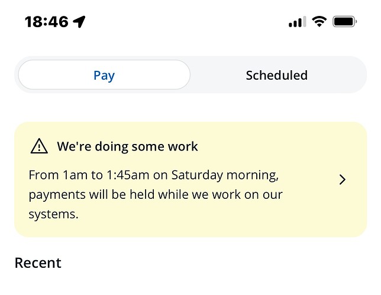Tap the battery indicator icon

(344, 22)
